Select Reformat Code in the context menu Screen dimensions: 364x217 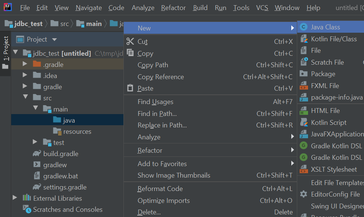click(x=160, y=189)
